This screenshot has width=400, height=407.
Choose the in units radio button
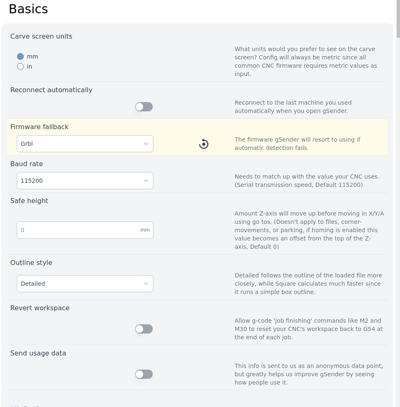[20, 66]
